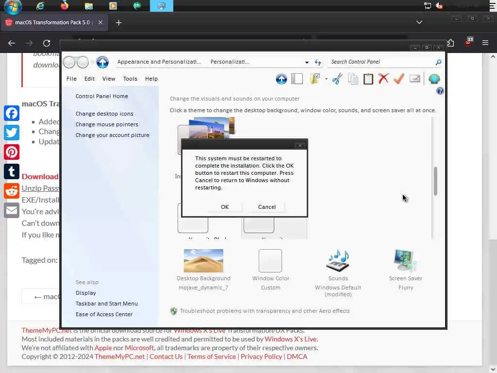
Task: Click the browser Back arrow
Action: point(12,43)
